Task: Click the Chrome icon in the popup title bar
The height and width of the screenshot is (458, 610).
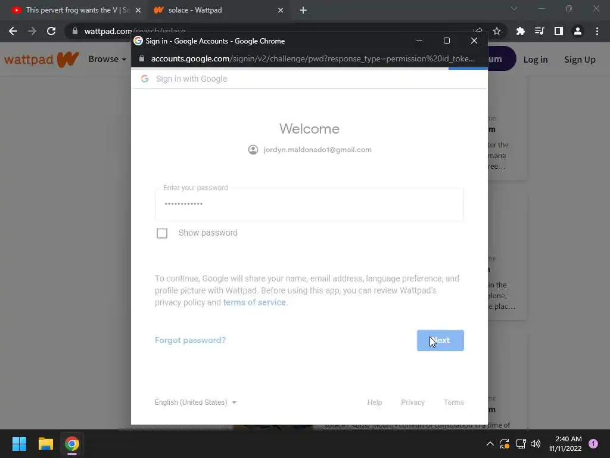Action: tap(138, 41)
